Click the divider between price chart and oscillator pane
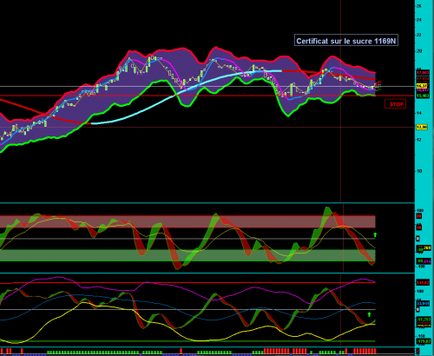This screenshot has height=356, width=434. 207,203
